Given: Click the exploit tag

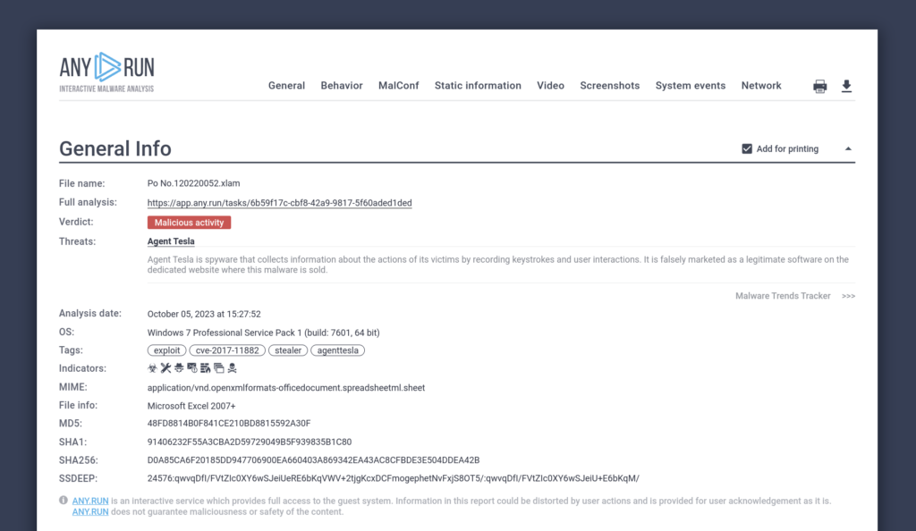Looking at the screenshot, I should point(167,350).
